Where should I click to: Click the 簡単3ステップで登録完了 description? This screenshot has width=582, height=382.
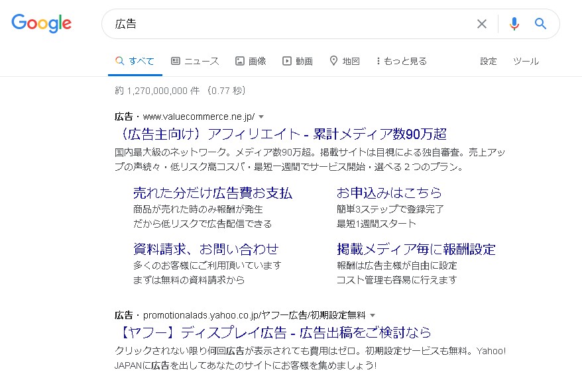(x=390, y=209)
